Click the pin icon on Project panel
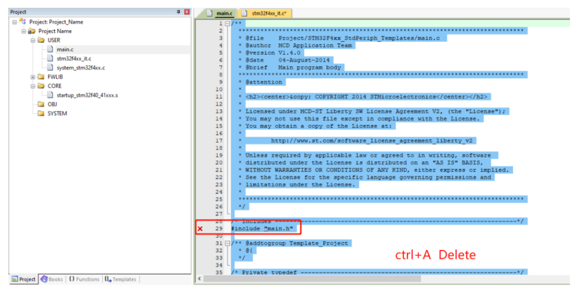This screenshot has width=576, height=288. coord(179,12)
